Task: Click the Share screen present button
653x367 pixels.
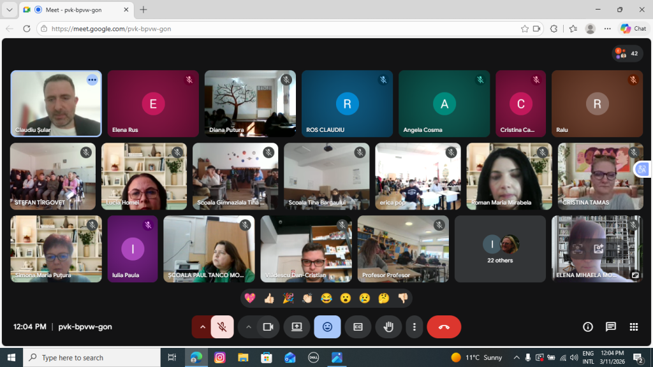Action: [x=297, y=327]
